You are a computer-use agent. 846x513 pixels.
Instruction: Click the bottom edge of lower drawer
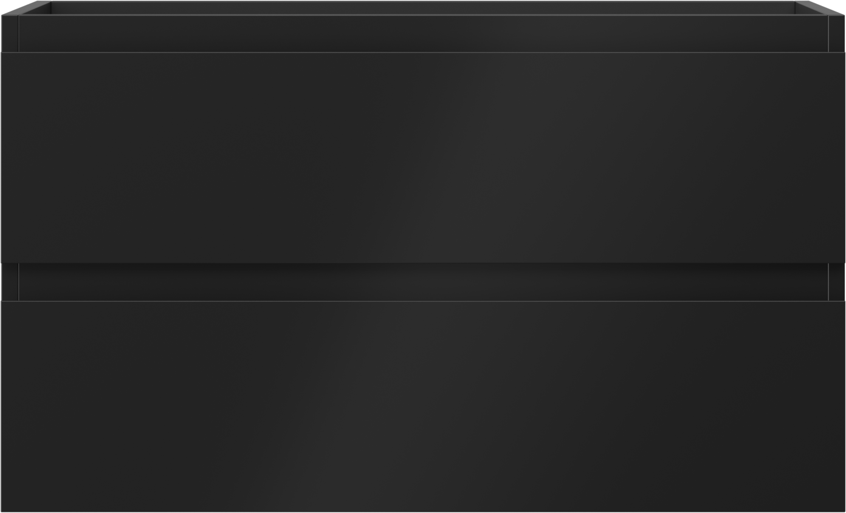[423, 511]
